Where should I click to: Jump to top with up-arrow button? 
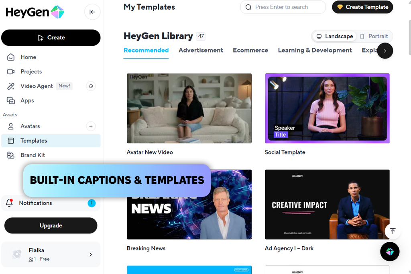pos(393,231)
